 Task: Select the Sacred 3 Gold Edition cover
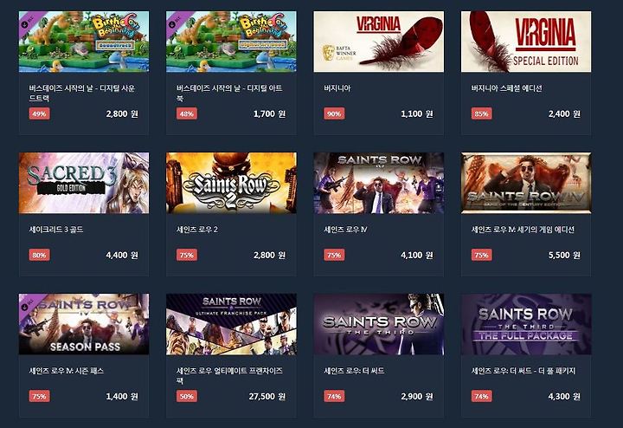pyautogui.click(x=84, y=183)
